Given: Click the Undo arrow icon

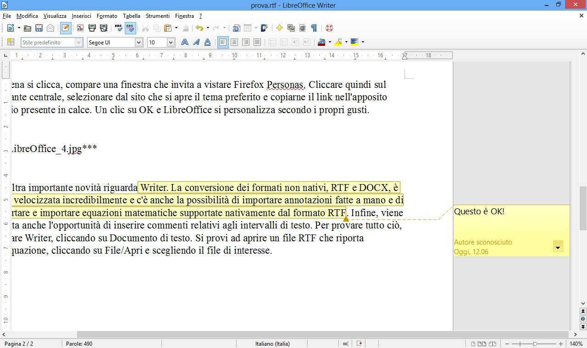Looking at the screenshot, I should point(199,28).
